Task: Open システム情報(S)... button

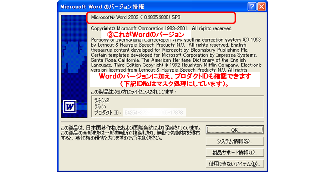Action: click(234, 141)
